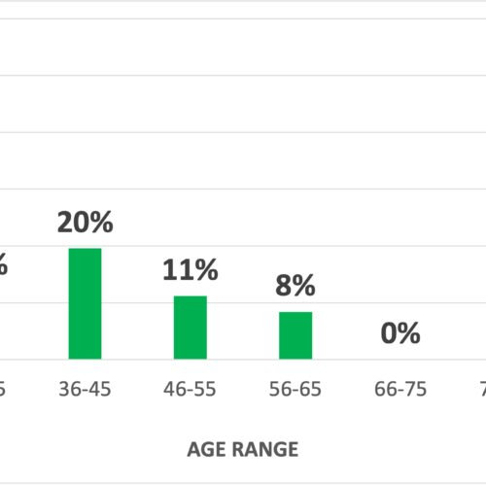The width and height of the screenshot is (486, 486).
Task: Select the 36-45 category axis label
Action: [85, 389]
